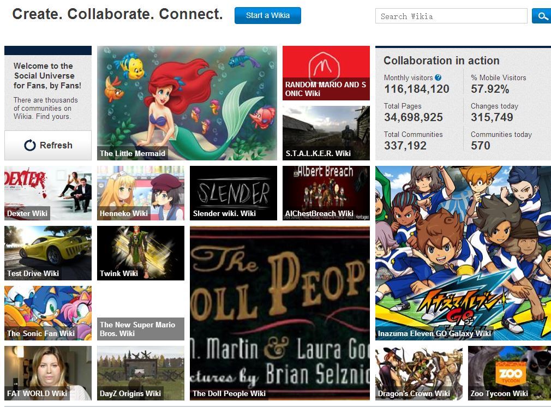Open the Inazuma Eleven GO Galaxy Wiki tile
551x407 pixels.
[463, 253]
